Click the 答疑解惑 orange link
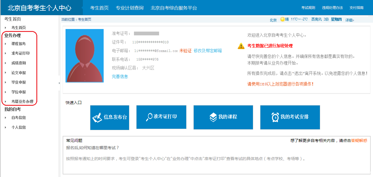 coord(359,141)
